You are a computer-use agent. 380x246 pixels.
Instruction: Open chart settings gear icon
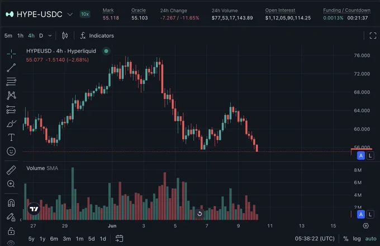point(365,226)
